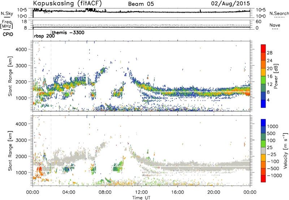Click the 'CPID' label
This screenshot has height=200, width=289.
[8, 34]
